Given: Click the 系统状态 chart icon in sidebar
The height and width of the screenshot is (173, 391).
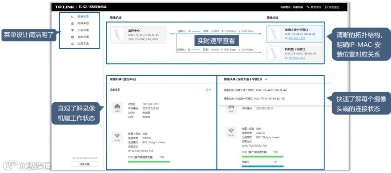Looking at the screenshot, I should click(x=72, y=17).
